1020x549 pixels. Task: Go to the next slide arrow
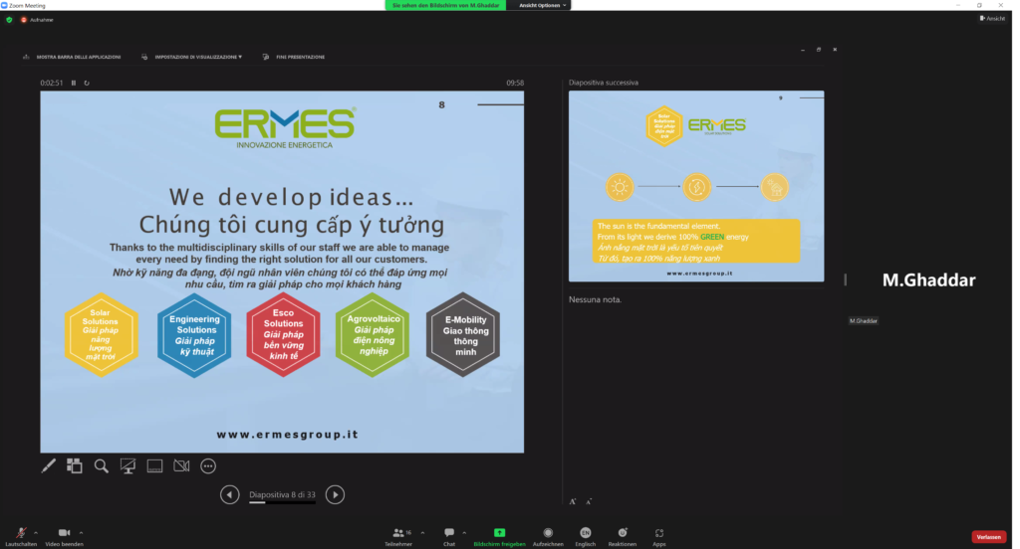pyautogui.click(x=336, y=494)
